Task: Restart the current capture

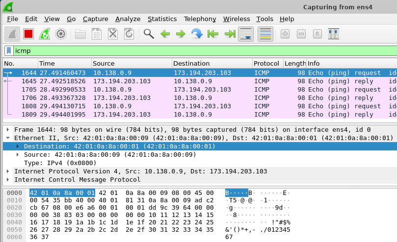Action: coord(45,34)
